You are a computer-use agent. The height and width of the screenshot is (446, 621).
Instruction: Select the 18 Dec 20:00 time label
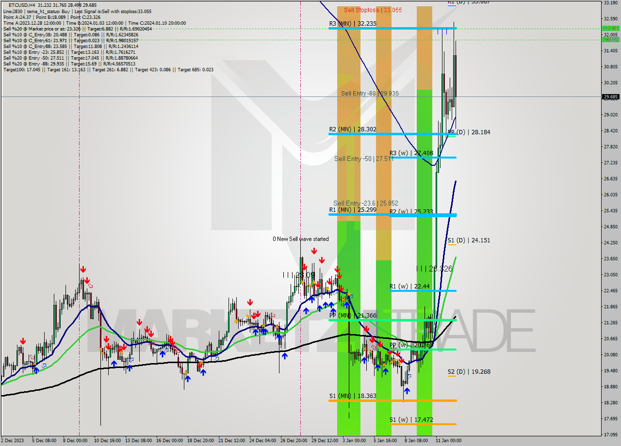(200, 441)
